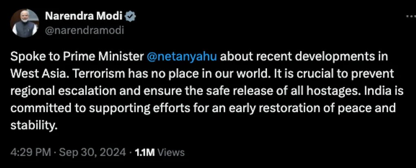Viewport: 416px width, 168px height.
Task: Open the Narendra Modi display name
Action: (84, 17)
